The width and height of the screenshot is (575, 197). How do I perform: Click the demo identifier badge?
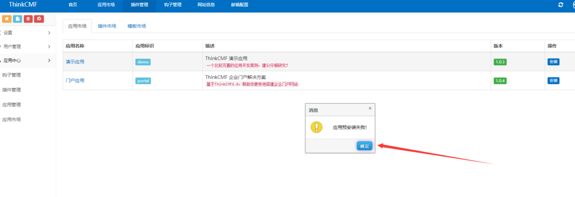143,62
